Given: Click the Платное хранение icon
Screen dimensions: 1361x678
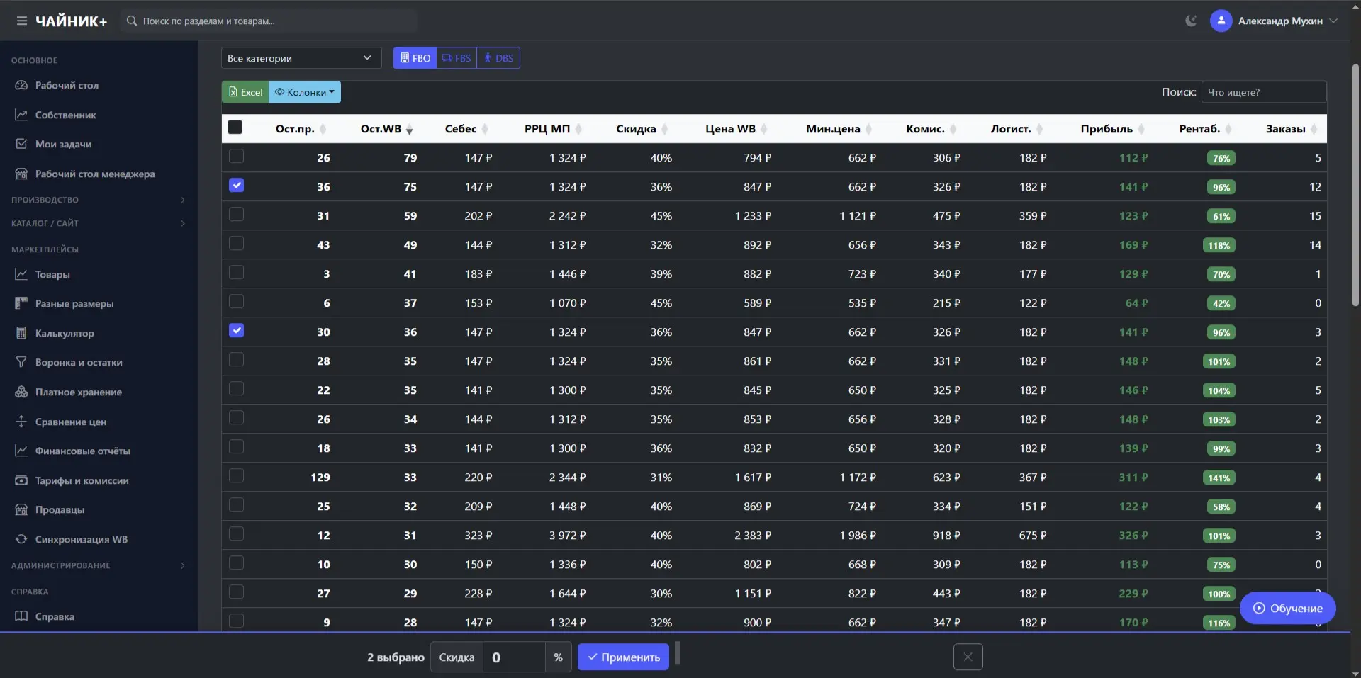Looking at the screenshot, I should [x=21, y=392].
